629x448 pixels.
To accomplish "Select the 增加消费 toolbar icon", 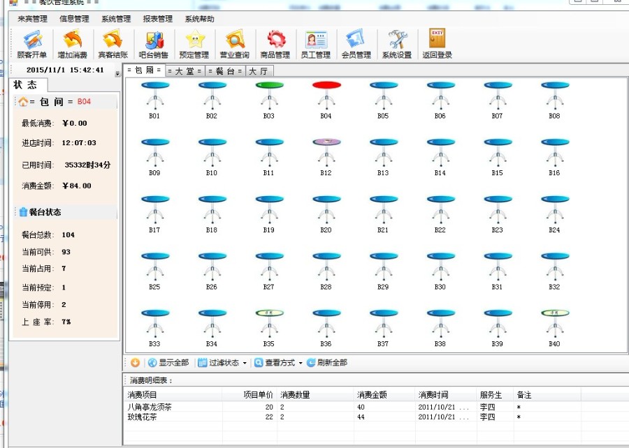I will 73,43.
